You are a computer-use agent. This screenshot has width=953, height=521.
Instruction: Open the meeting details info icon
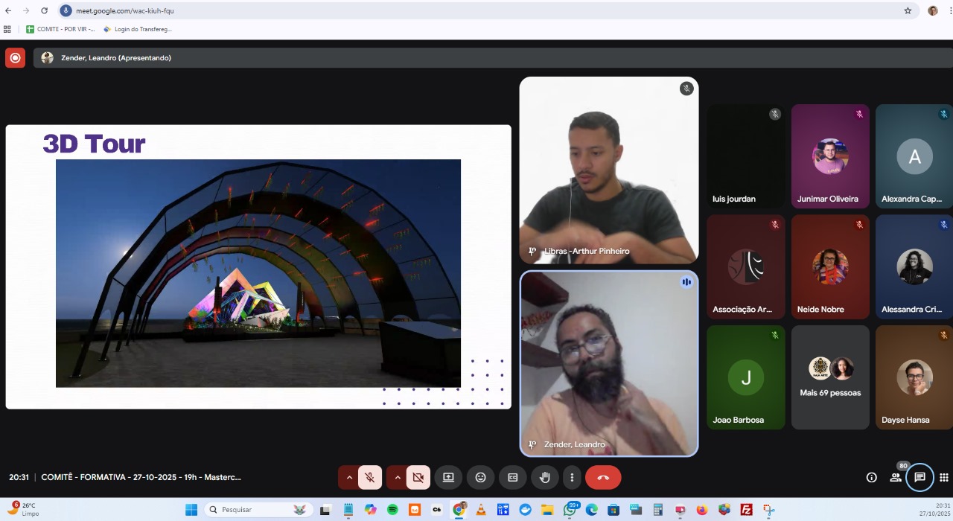[871, 478]
